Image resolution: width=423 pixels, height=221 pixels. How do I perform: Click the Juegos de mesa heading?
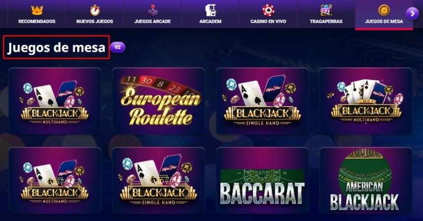pyautogui.click(x=57, y=48)
